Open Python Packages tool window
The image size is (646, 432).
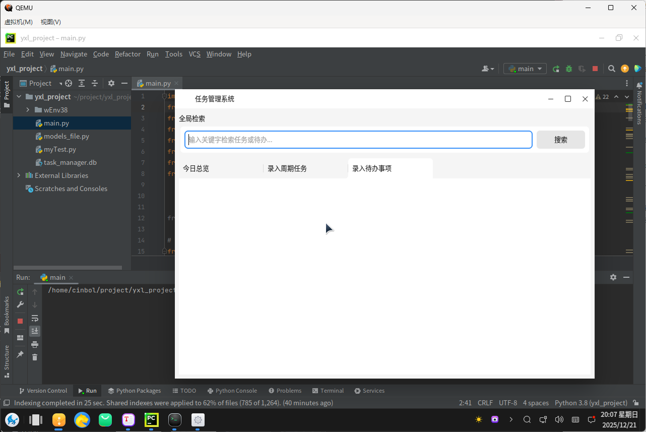click(x=134, y=391)
